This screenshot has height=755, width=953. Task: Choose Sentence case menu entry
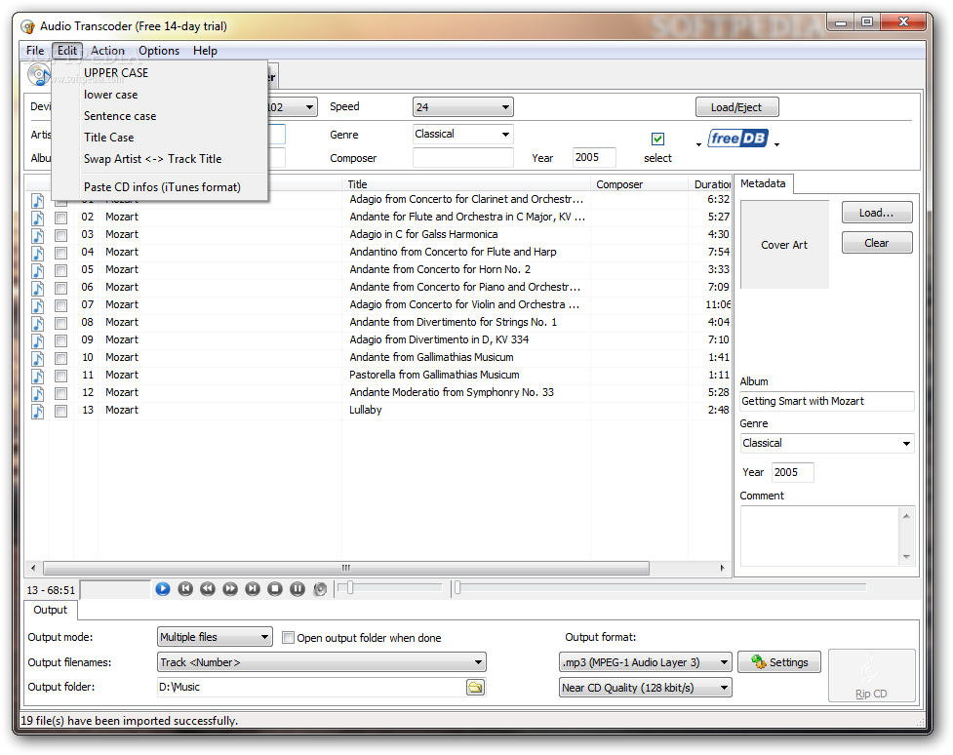tap(160, 116)
